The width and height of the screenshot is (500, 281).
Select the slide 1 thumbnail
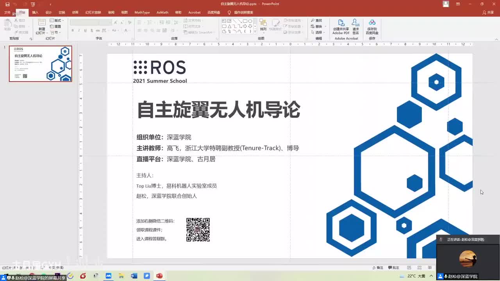tap(40, 64)
